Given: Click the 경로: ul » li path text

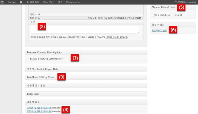Looking at the screenshot, I should 35,14.
